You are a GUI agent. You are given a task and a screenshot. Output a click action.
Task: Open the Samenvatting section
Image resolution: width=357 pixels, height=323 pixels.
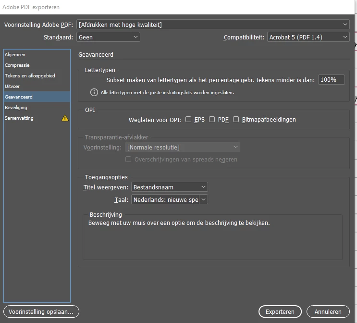pyautogui.click(x=37, y=118)
